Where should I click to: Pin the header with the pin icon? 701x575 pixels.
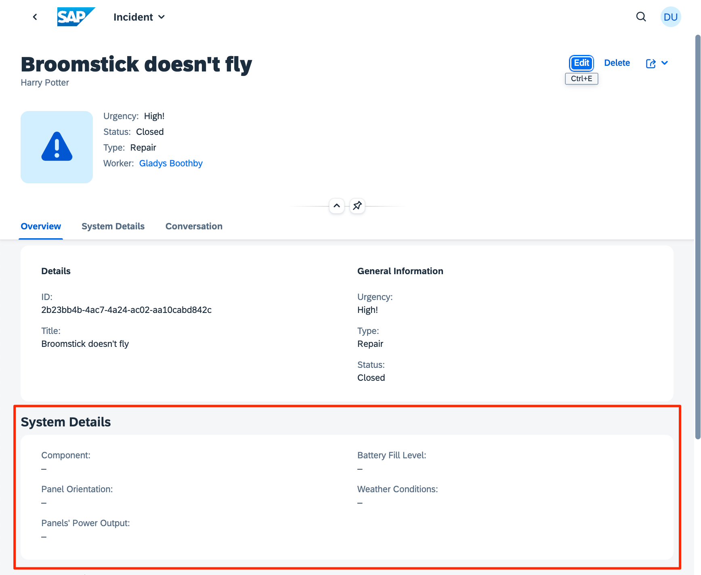[x=357, y=206]
